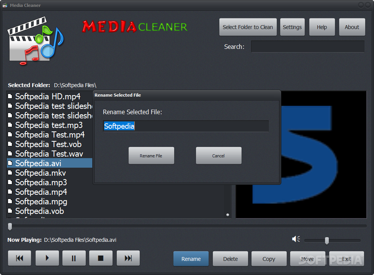The image size is (374, 275).
Task: Open the Help button
Action: click(322, 27)
